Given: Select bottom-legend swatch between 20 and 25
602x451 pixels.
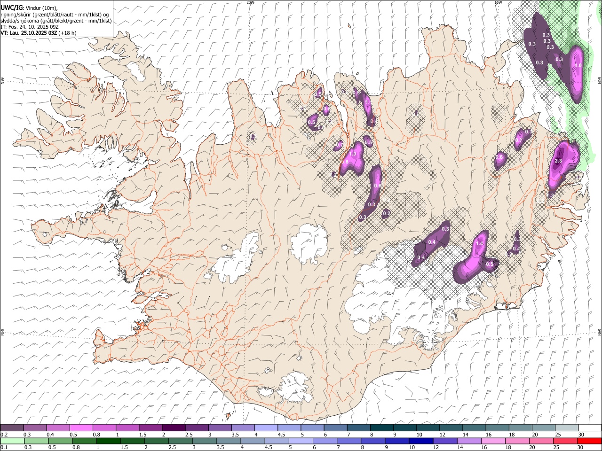Looking at the screenshot, I should (x=542, y=441).
